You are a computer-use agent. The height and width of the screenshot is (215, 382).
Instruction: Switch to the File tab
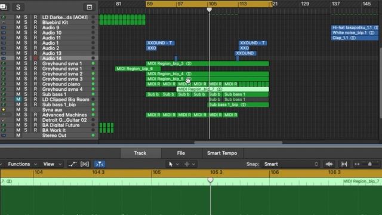(x=181, y=153)
